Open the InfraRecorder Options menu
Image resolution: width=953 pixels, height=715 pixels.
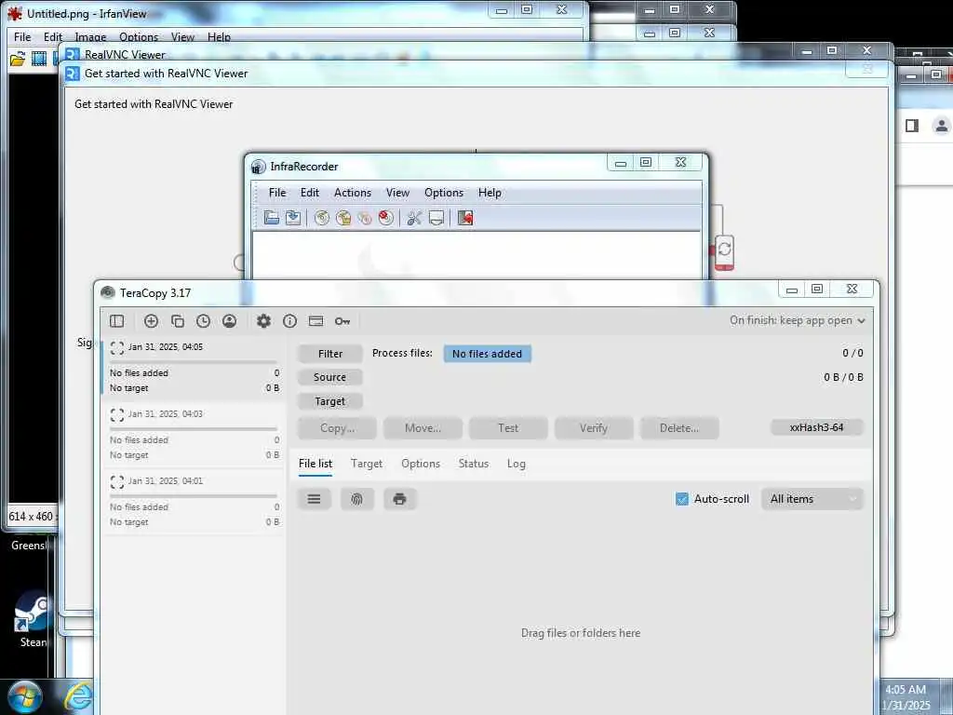click(x=444, y=193)
